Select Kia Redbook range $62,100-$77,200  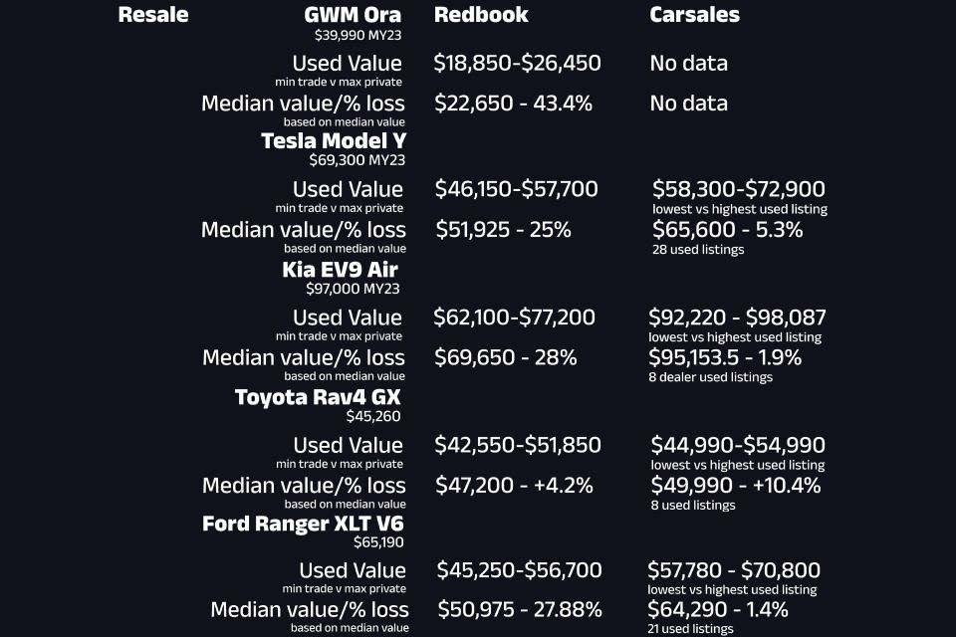pyautogui.click(x=514, y=317)
